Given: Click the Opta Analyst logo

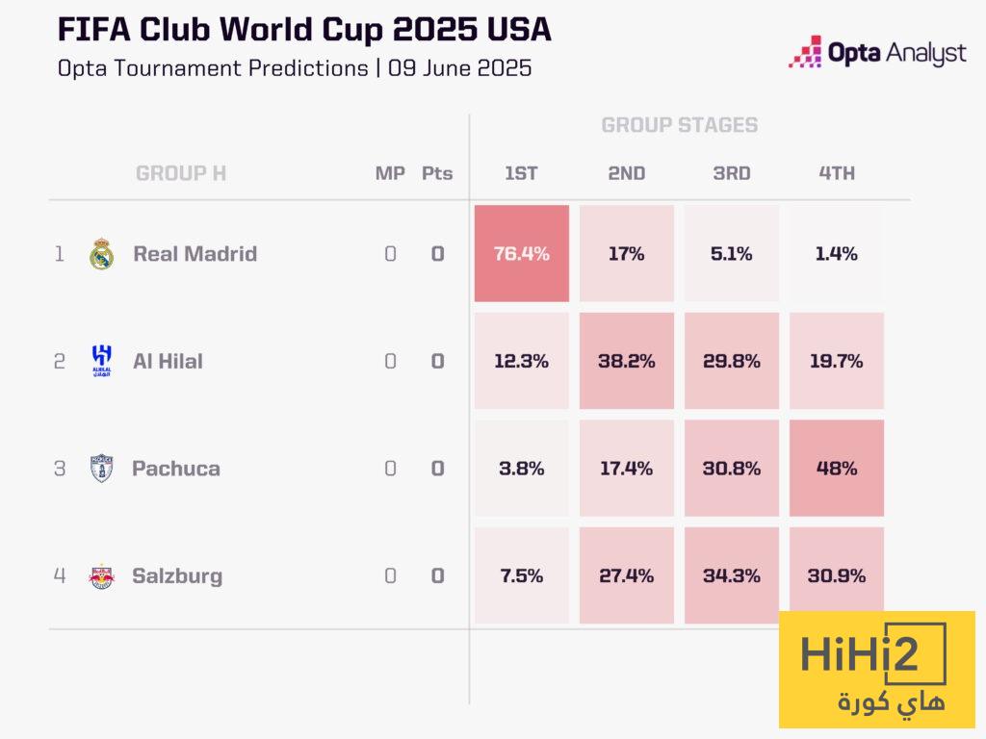Looking at the screenshot, I should [x=877, y=52].
